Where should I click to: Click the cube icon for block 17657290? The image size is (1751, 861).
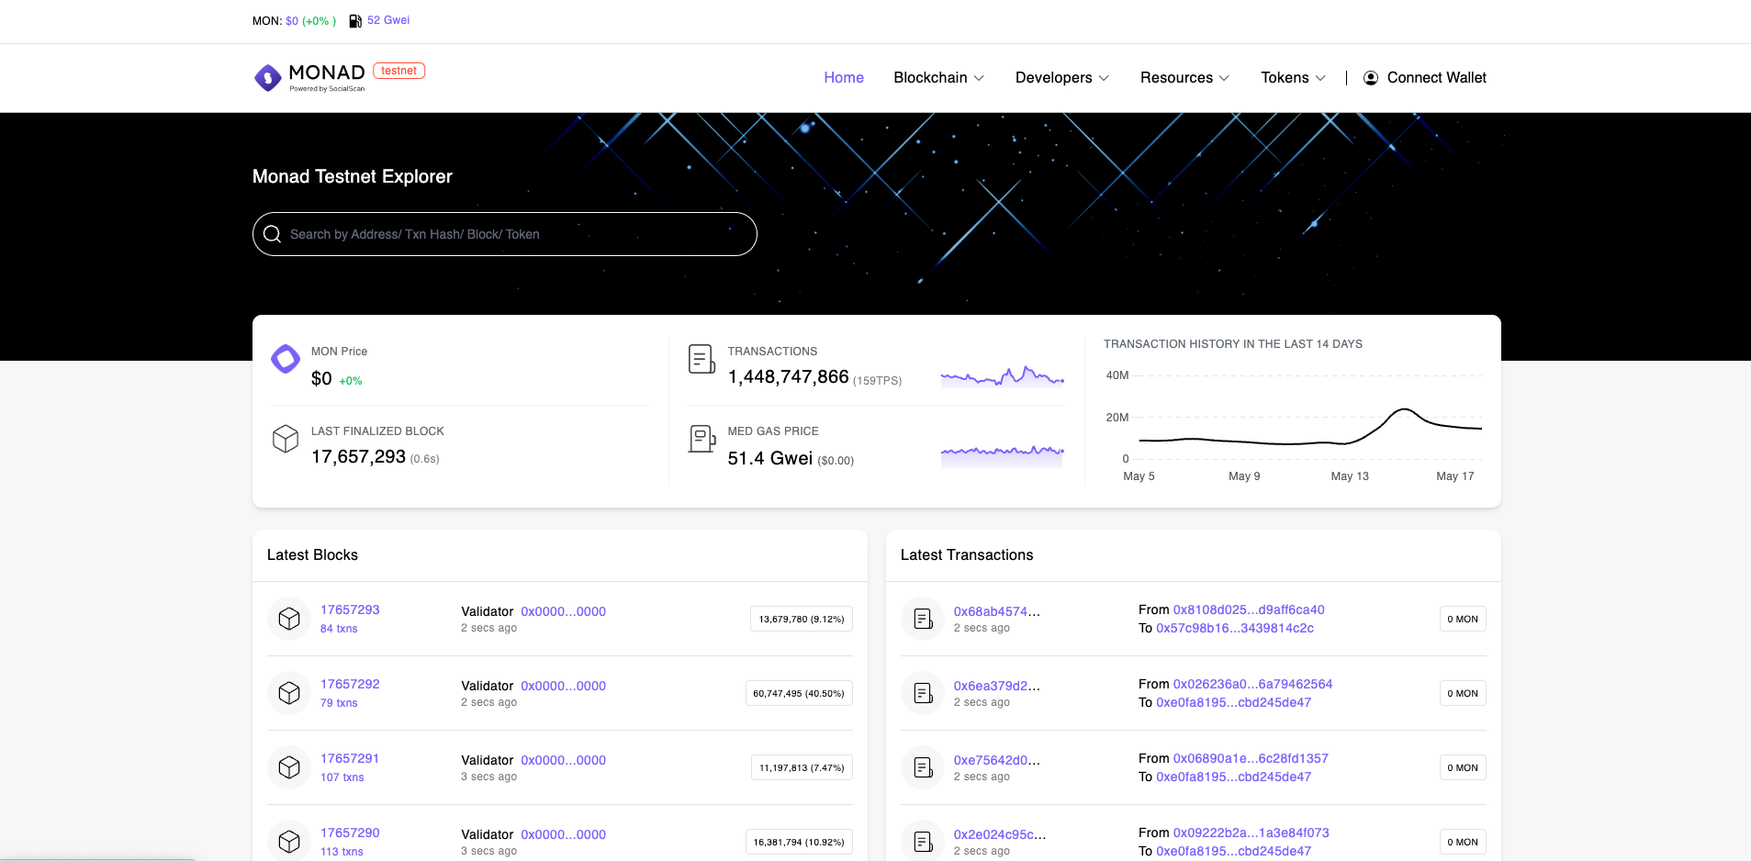(x=289, y=841)
